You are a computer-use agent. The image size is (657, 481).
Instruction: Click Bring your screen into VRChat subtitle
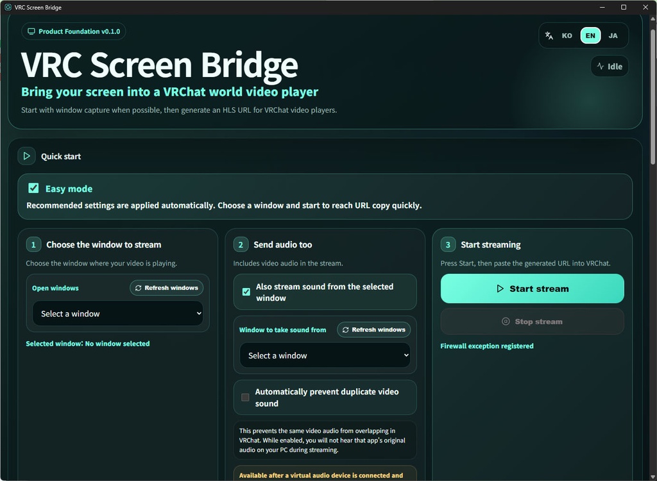click(x=169, y=92)
